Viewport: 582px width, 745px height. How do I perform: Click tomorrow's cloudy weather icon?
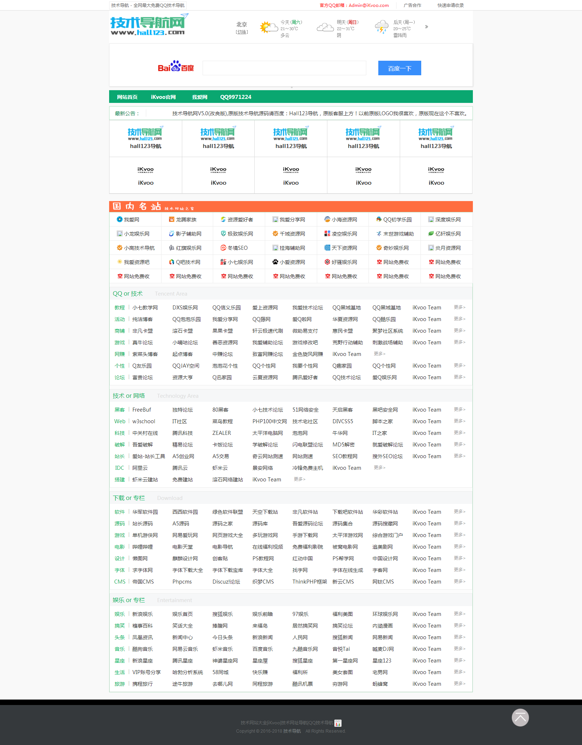(x=325, y=27)
